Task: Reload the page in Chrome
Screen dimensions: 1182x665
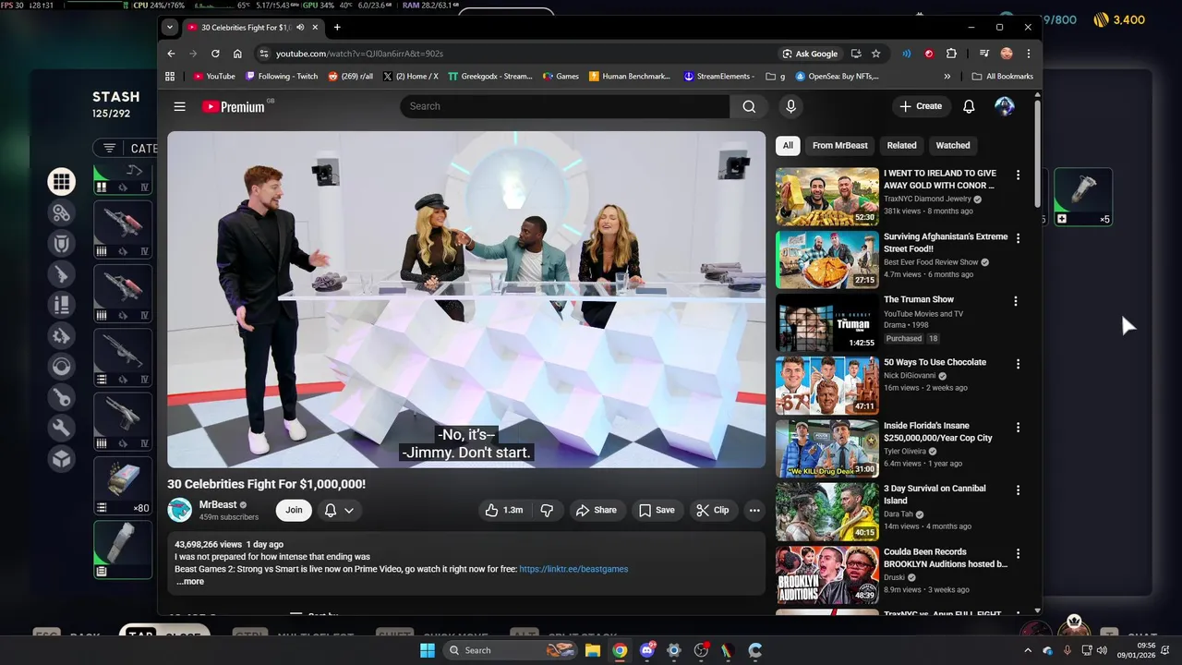Action: (x=215, y=54)
